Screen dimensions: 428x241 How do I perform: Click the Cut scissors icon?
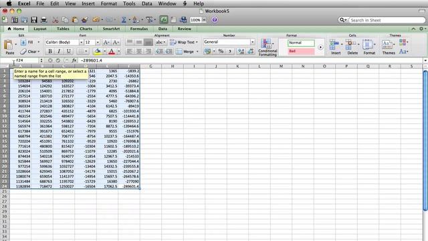coord(56,20)
